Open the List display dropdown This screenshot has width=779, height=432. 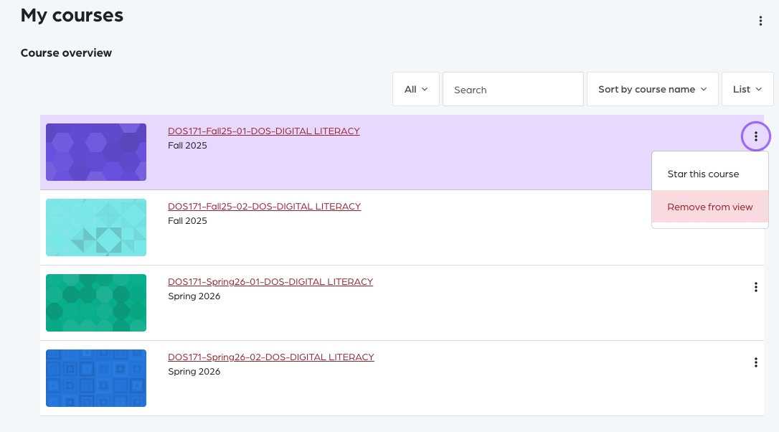click(x=747, y=89)
